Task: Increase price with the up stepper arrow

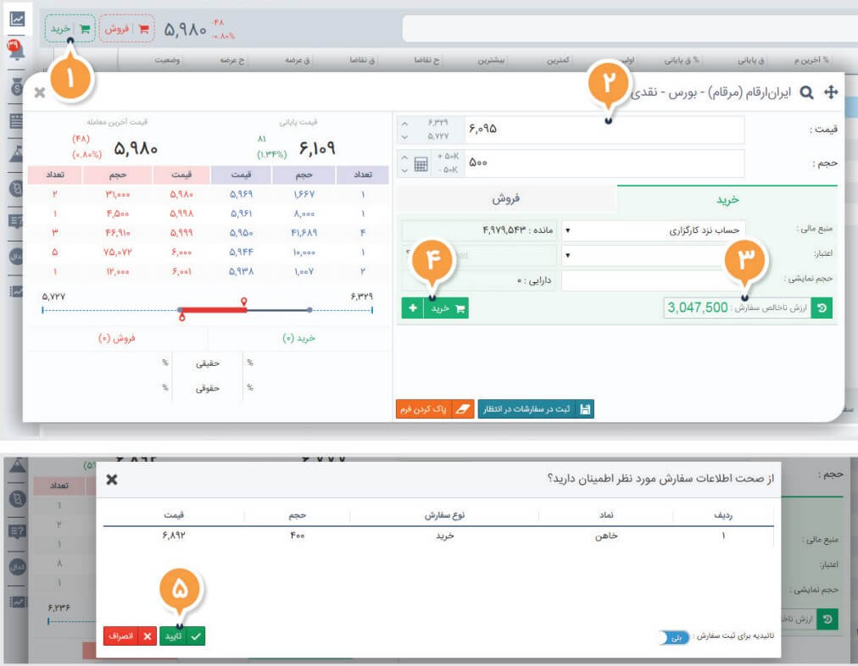Action: pyautogui.click(x=404, y=124)
